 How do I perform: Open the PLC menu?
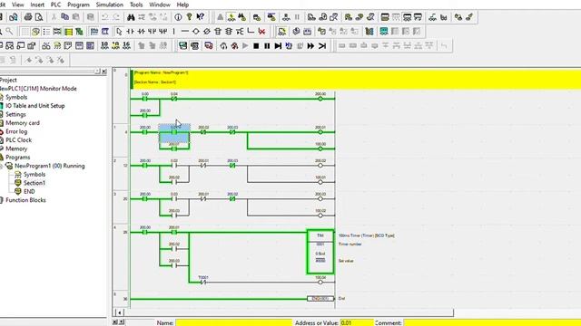(55, 5)
